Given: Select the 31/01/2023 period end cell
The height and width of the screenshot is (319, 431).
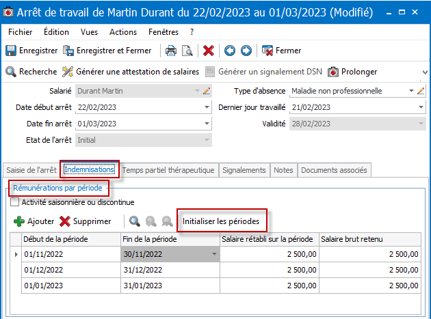Looking at the screenshot, I should pyautogui.click(x=170, y=286).
